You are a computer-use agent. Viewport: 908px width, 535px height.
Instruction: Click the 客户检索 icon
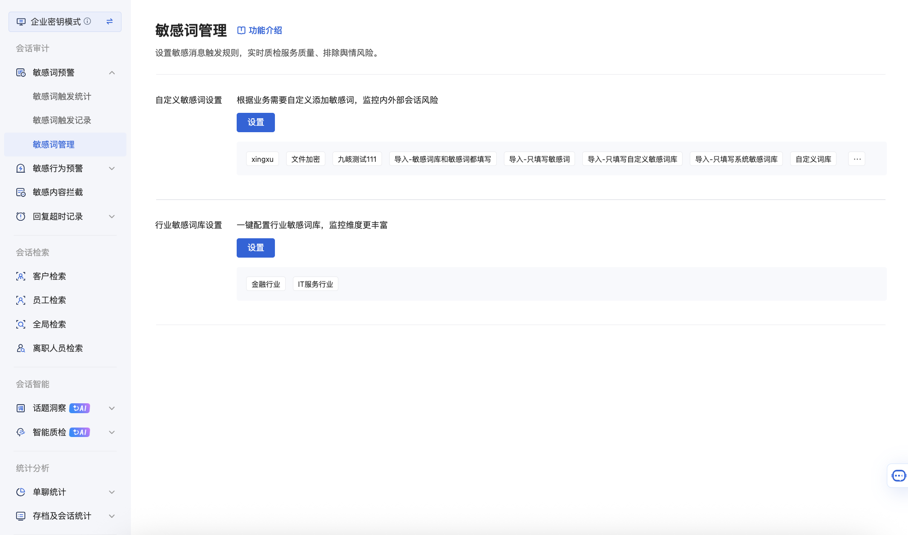tap(21, 276)
